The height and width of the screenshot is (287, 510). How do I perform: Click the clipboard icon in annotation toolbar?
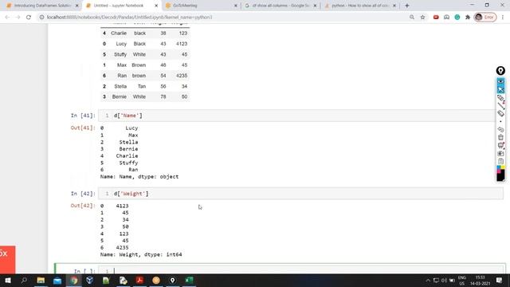500,161
